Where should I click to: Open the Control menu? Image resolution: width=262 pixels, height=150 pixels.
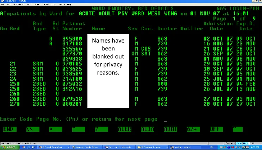pos(45,4)
